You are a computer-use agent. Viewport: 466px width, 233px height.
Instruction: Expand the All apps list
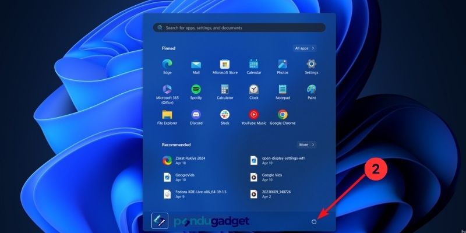tap(304, 48)
